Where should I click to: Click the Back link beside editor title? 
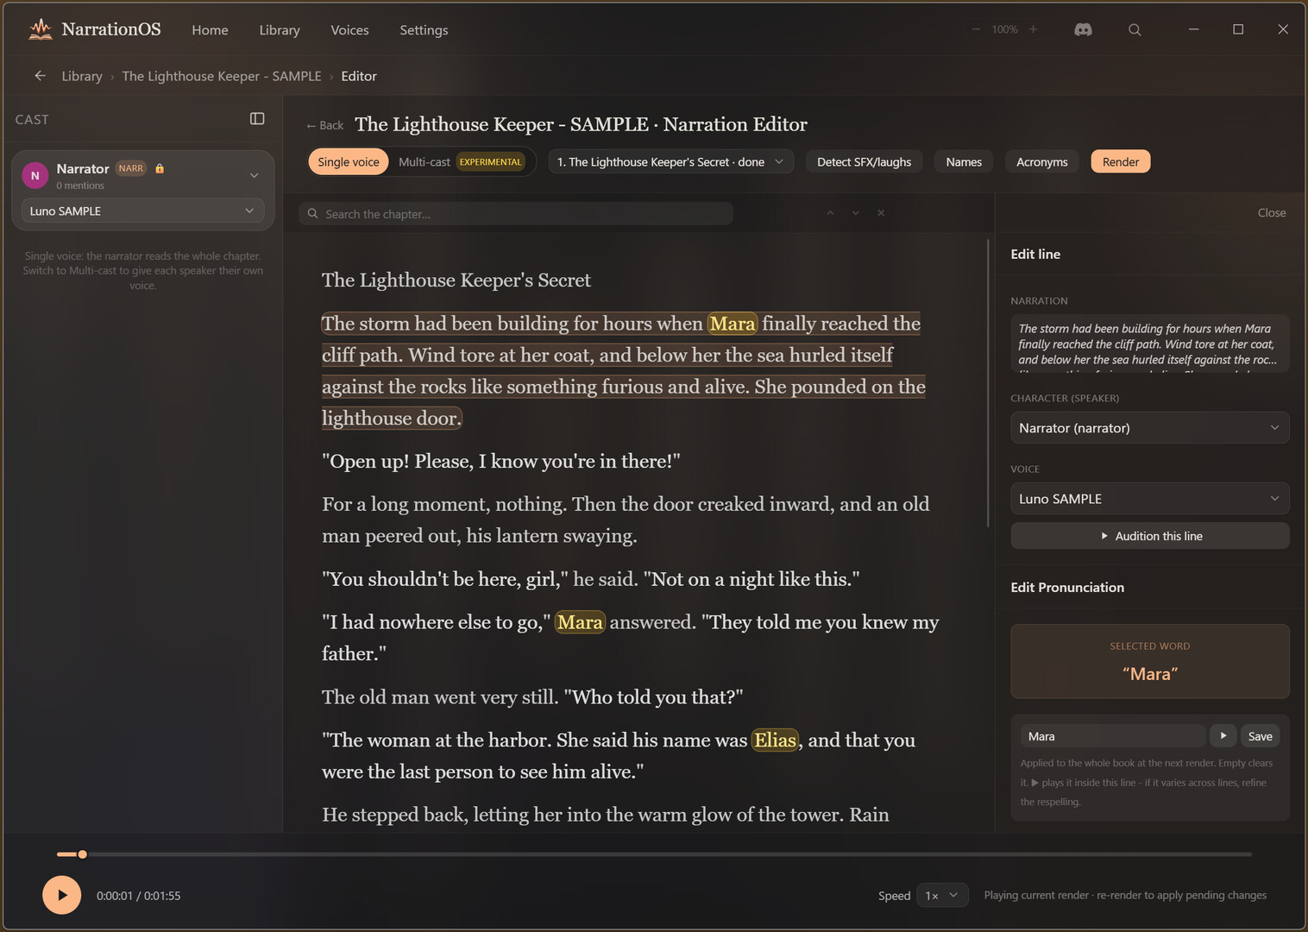coord(325,126)
